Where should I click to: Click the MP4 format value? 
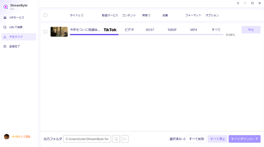(x=194, y=30)
